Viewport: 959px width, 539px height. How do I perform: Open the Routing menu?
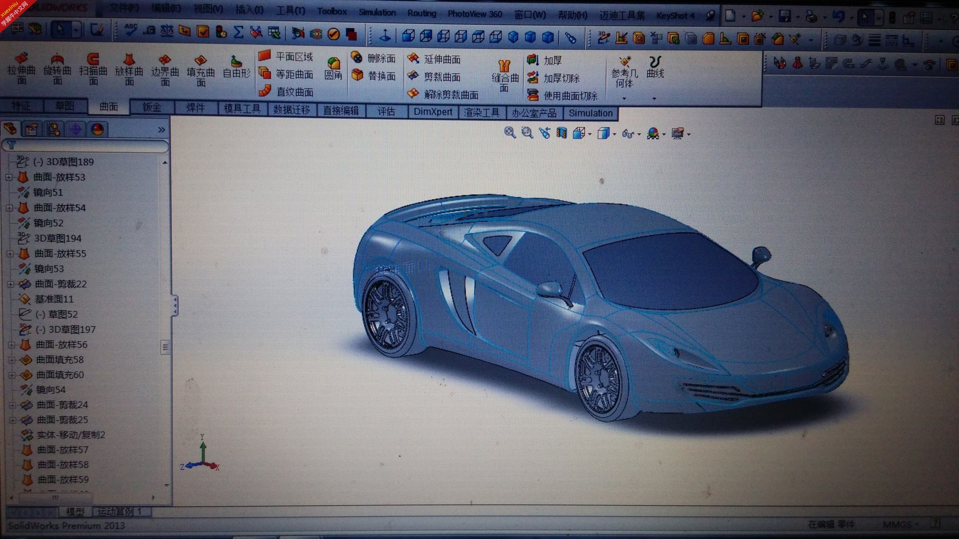click(x=422, y=13)
